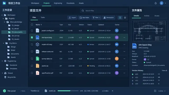Toggle the select-all files checkbox
The width and height of the screenshot is (169, 95).
32,25
